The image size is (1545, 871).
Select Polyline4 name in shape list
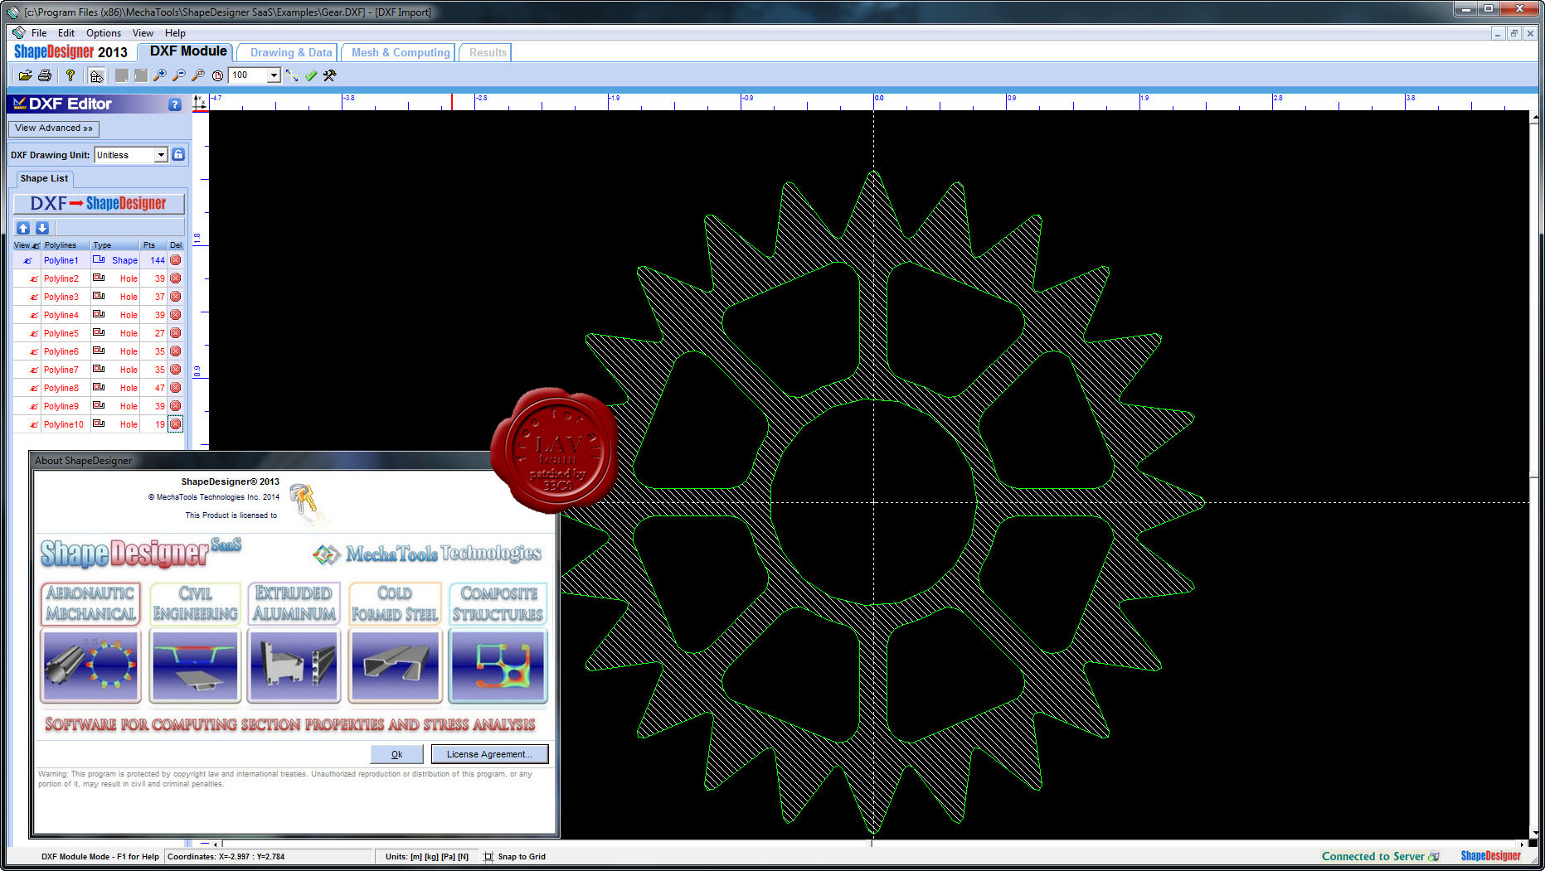61,315
